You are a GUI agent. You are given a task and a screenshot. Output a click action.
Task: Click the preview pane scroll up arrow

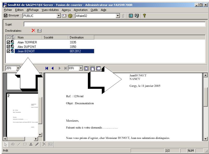pos(206,75)
